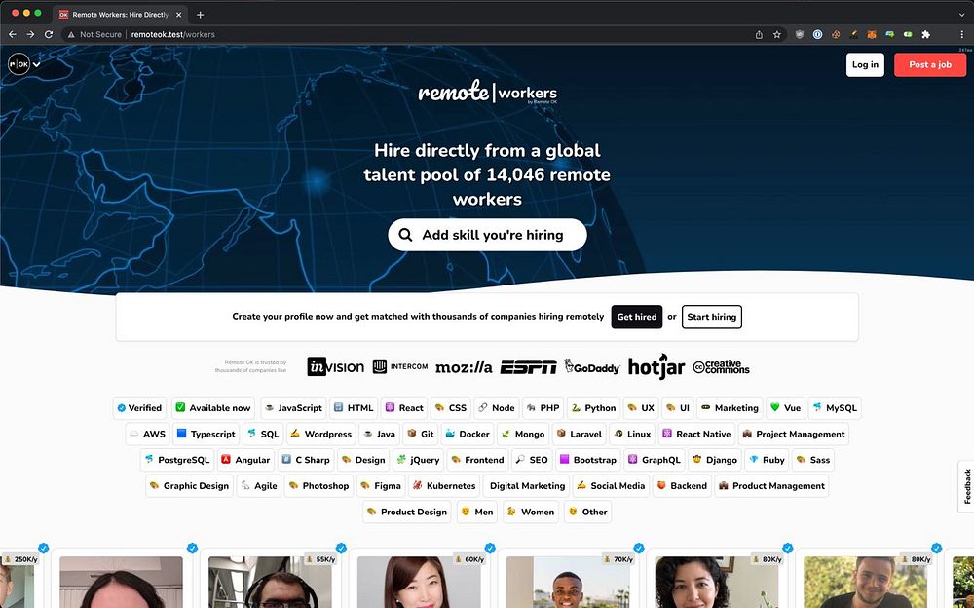Choose the Graphic Design skill tag
The height and width of the screenshot is (608, 974).
190,486
